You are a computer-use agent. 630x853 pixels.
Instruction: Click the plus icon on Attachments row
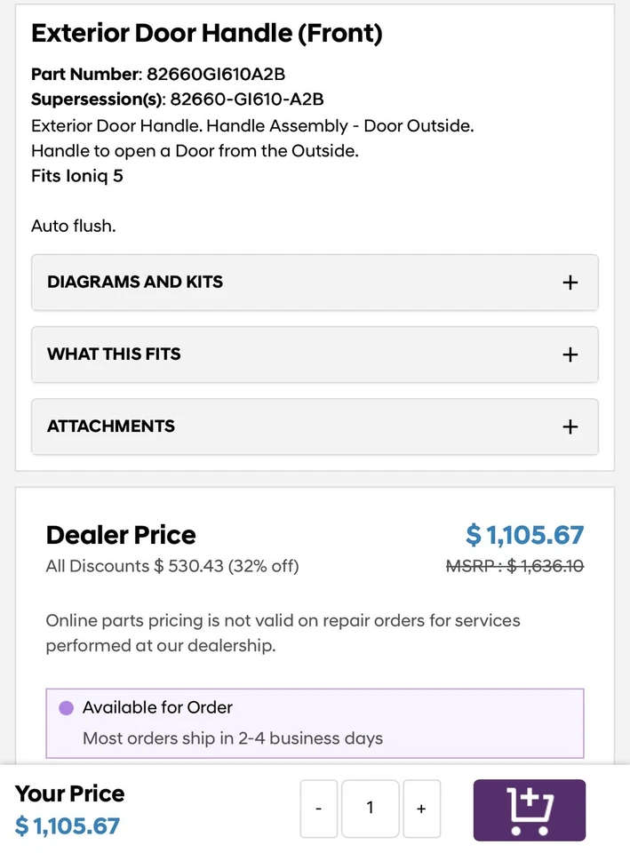[x=570, y=426]
